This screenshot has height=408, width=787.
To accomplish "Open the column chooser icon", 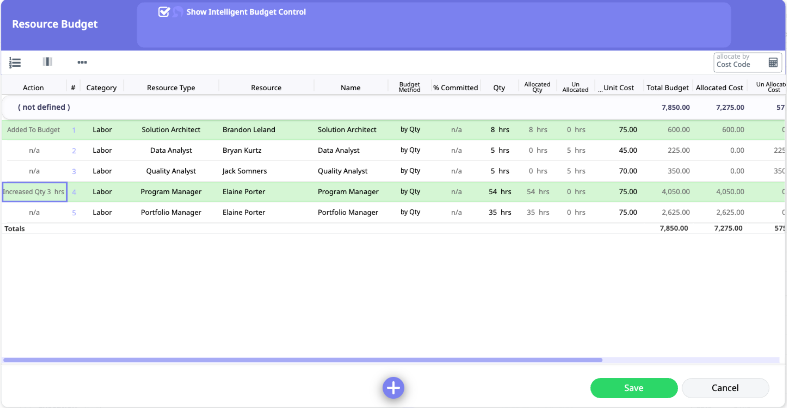I will pyautogui.click(x=47, y=62).
